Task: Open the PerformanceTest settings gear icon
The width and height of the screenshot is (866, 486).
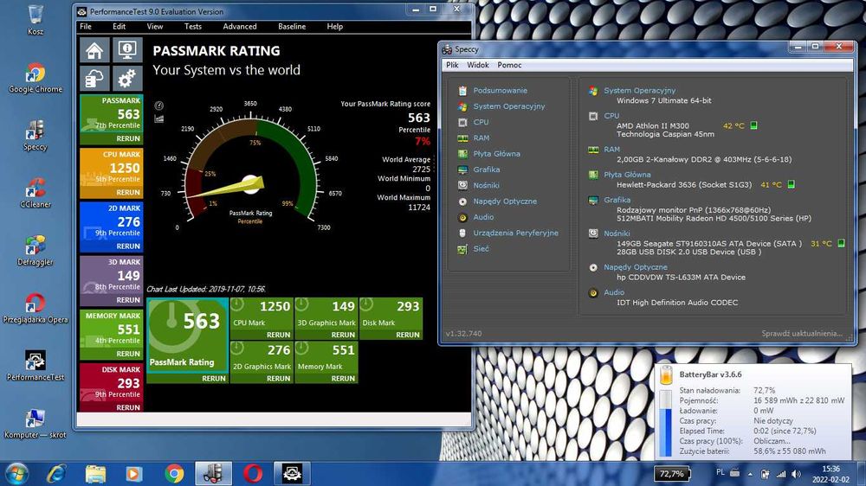Action: [x=127, y=79]
